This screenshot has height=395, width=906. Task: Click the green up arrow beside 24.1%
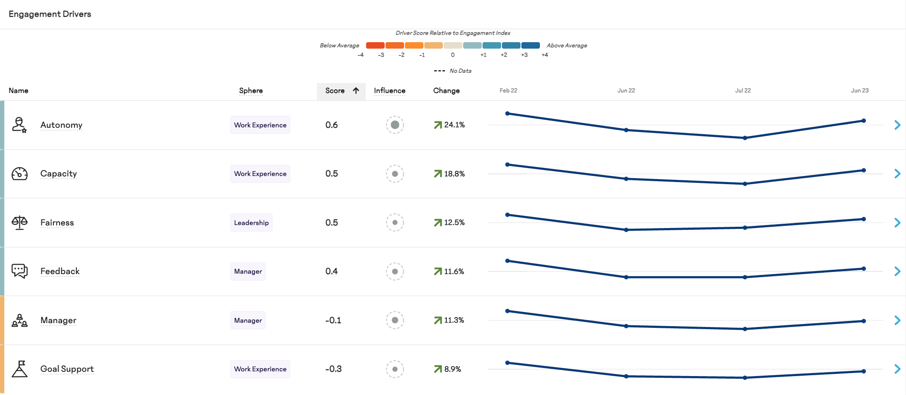click(438, 125)
